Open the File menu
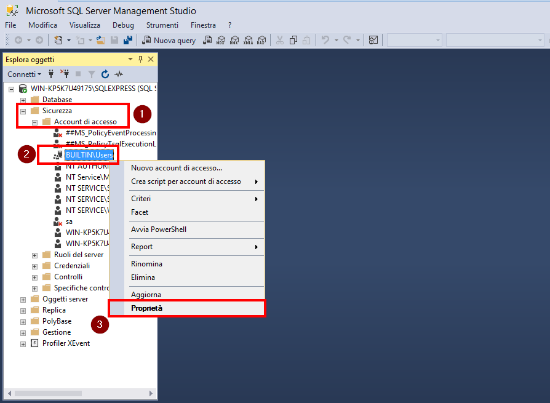 [10, 25]
